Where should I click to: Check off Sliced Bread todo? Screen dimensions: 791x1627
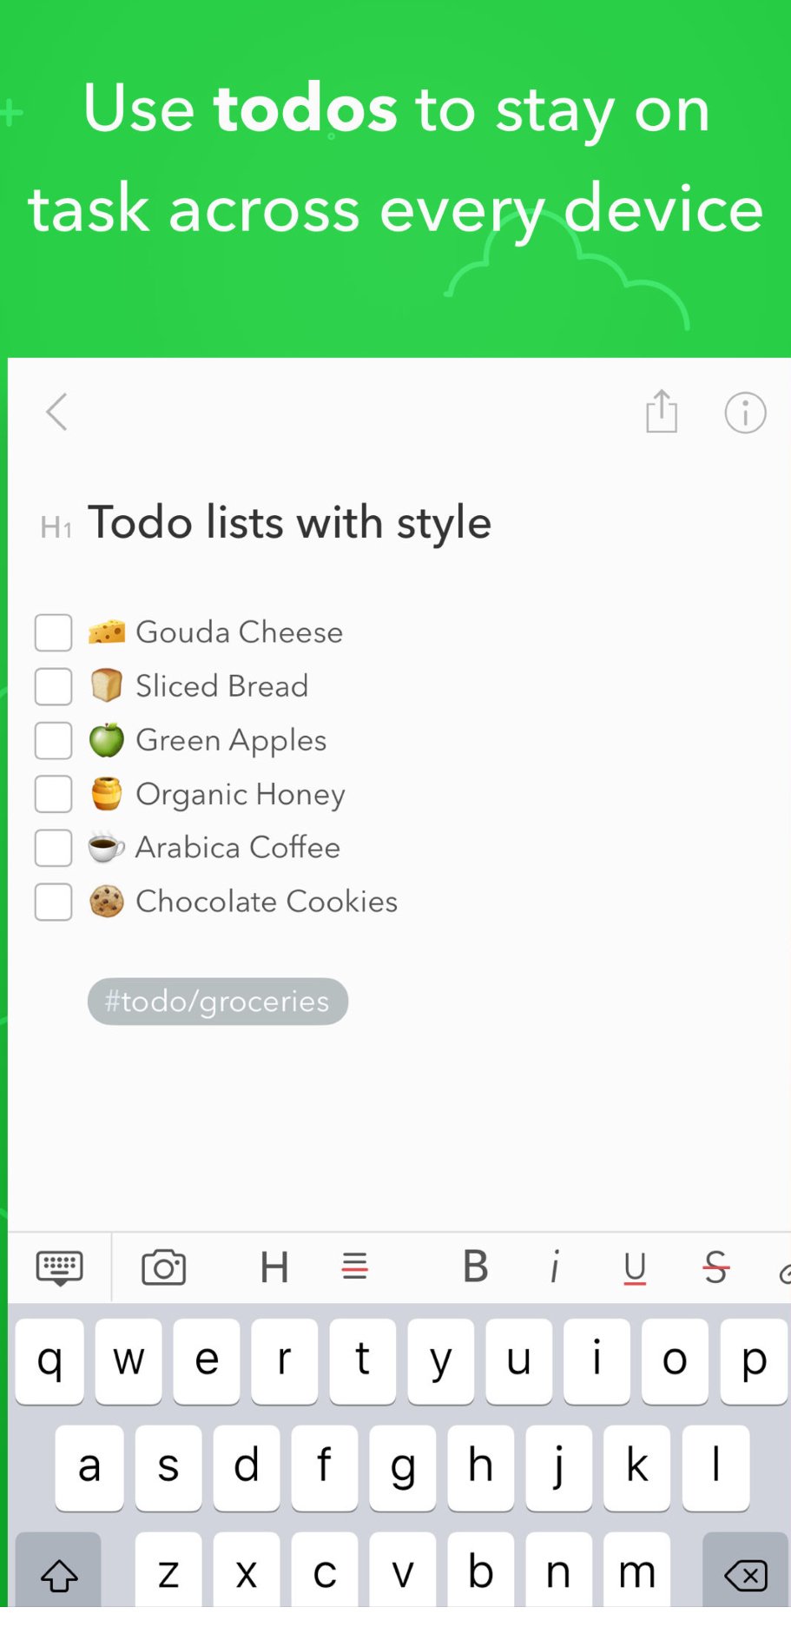[53, 686]
